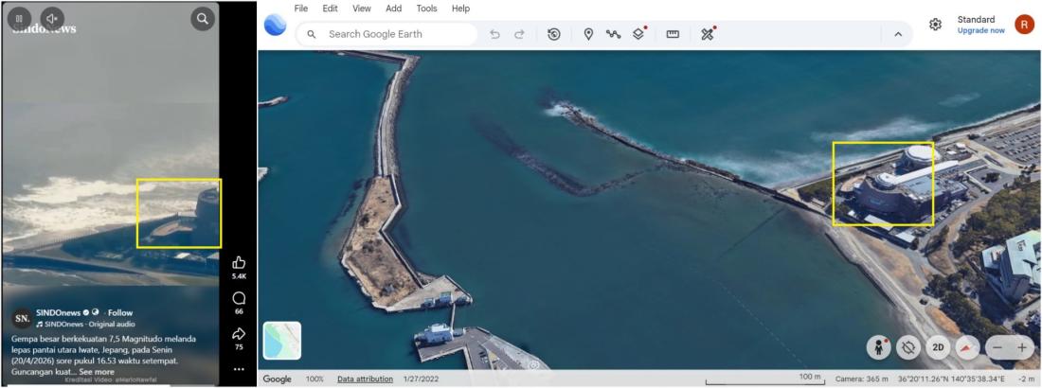Screen dimensions: 1042x388
Task: Select the measure ruler tool
Action: coord(674,34)
